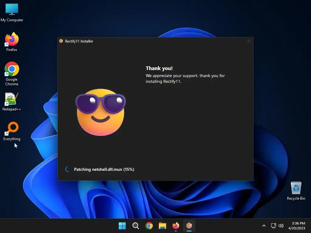Open My Computer desktop icon
The image size is (311, 233).
[x=12, y=12]
